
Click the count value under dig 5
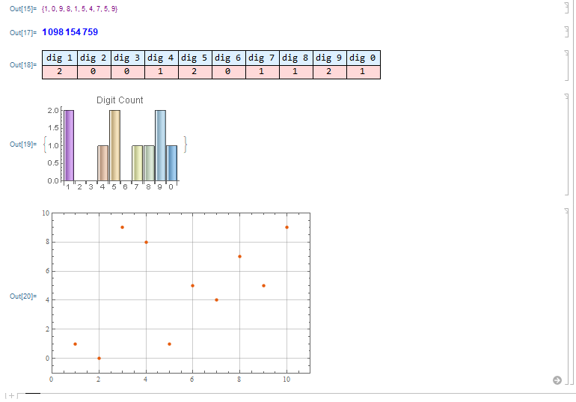tap(195, 72)
